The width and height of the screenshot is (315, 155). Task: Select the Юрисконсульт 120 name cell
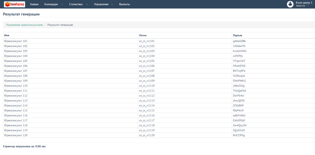coord(70,135)
